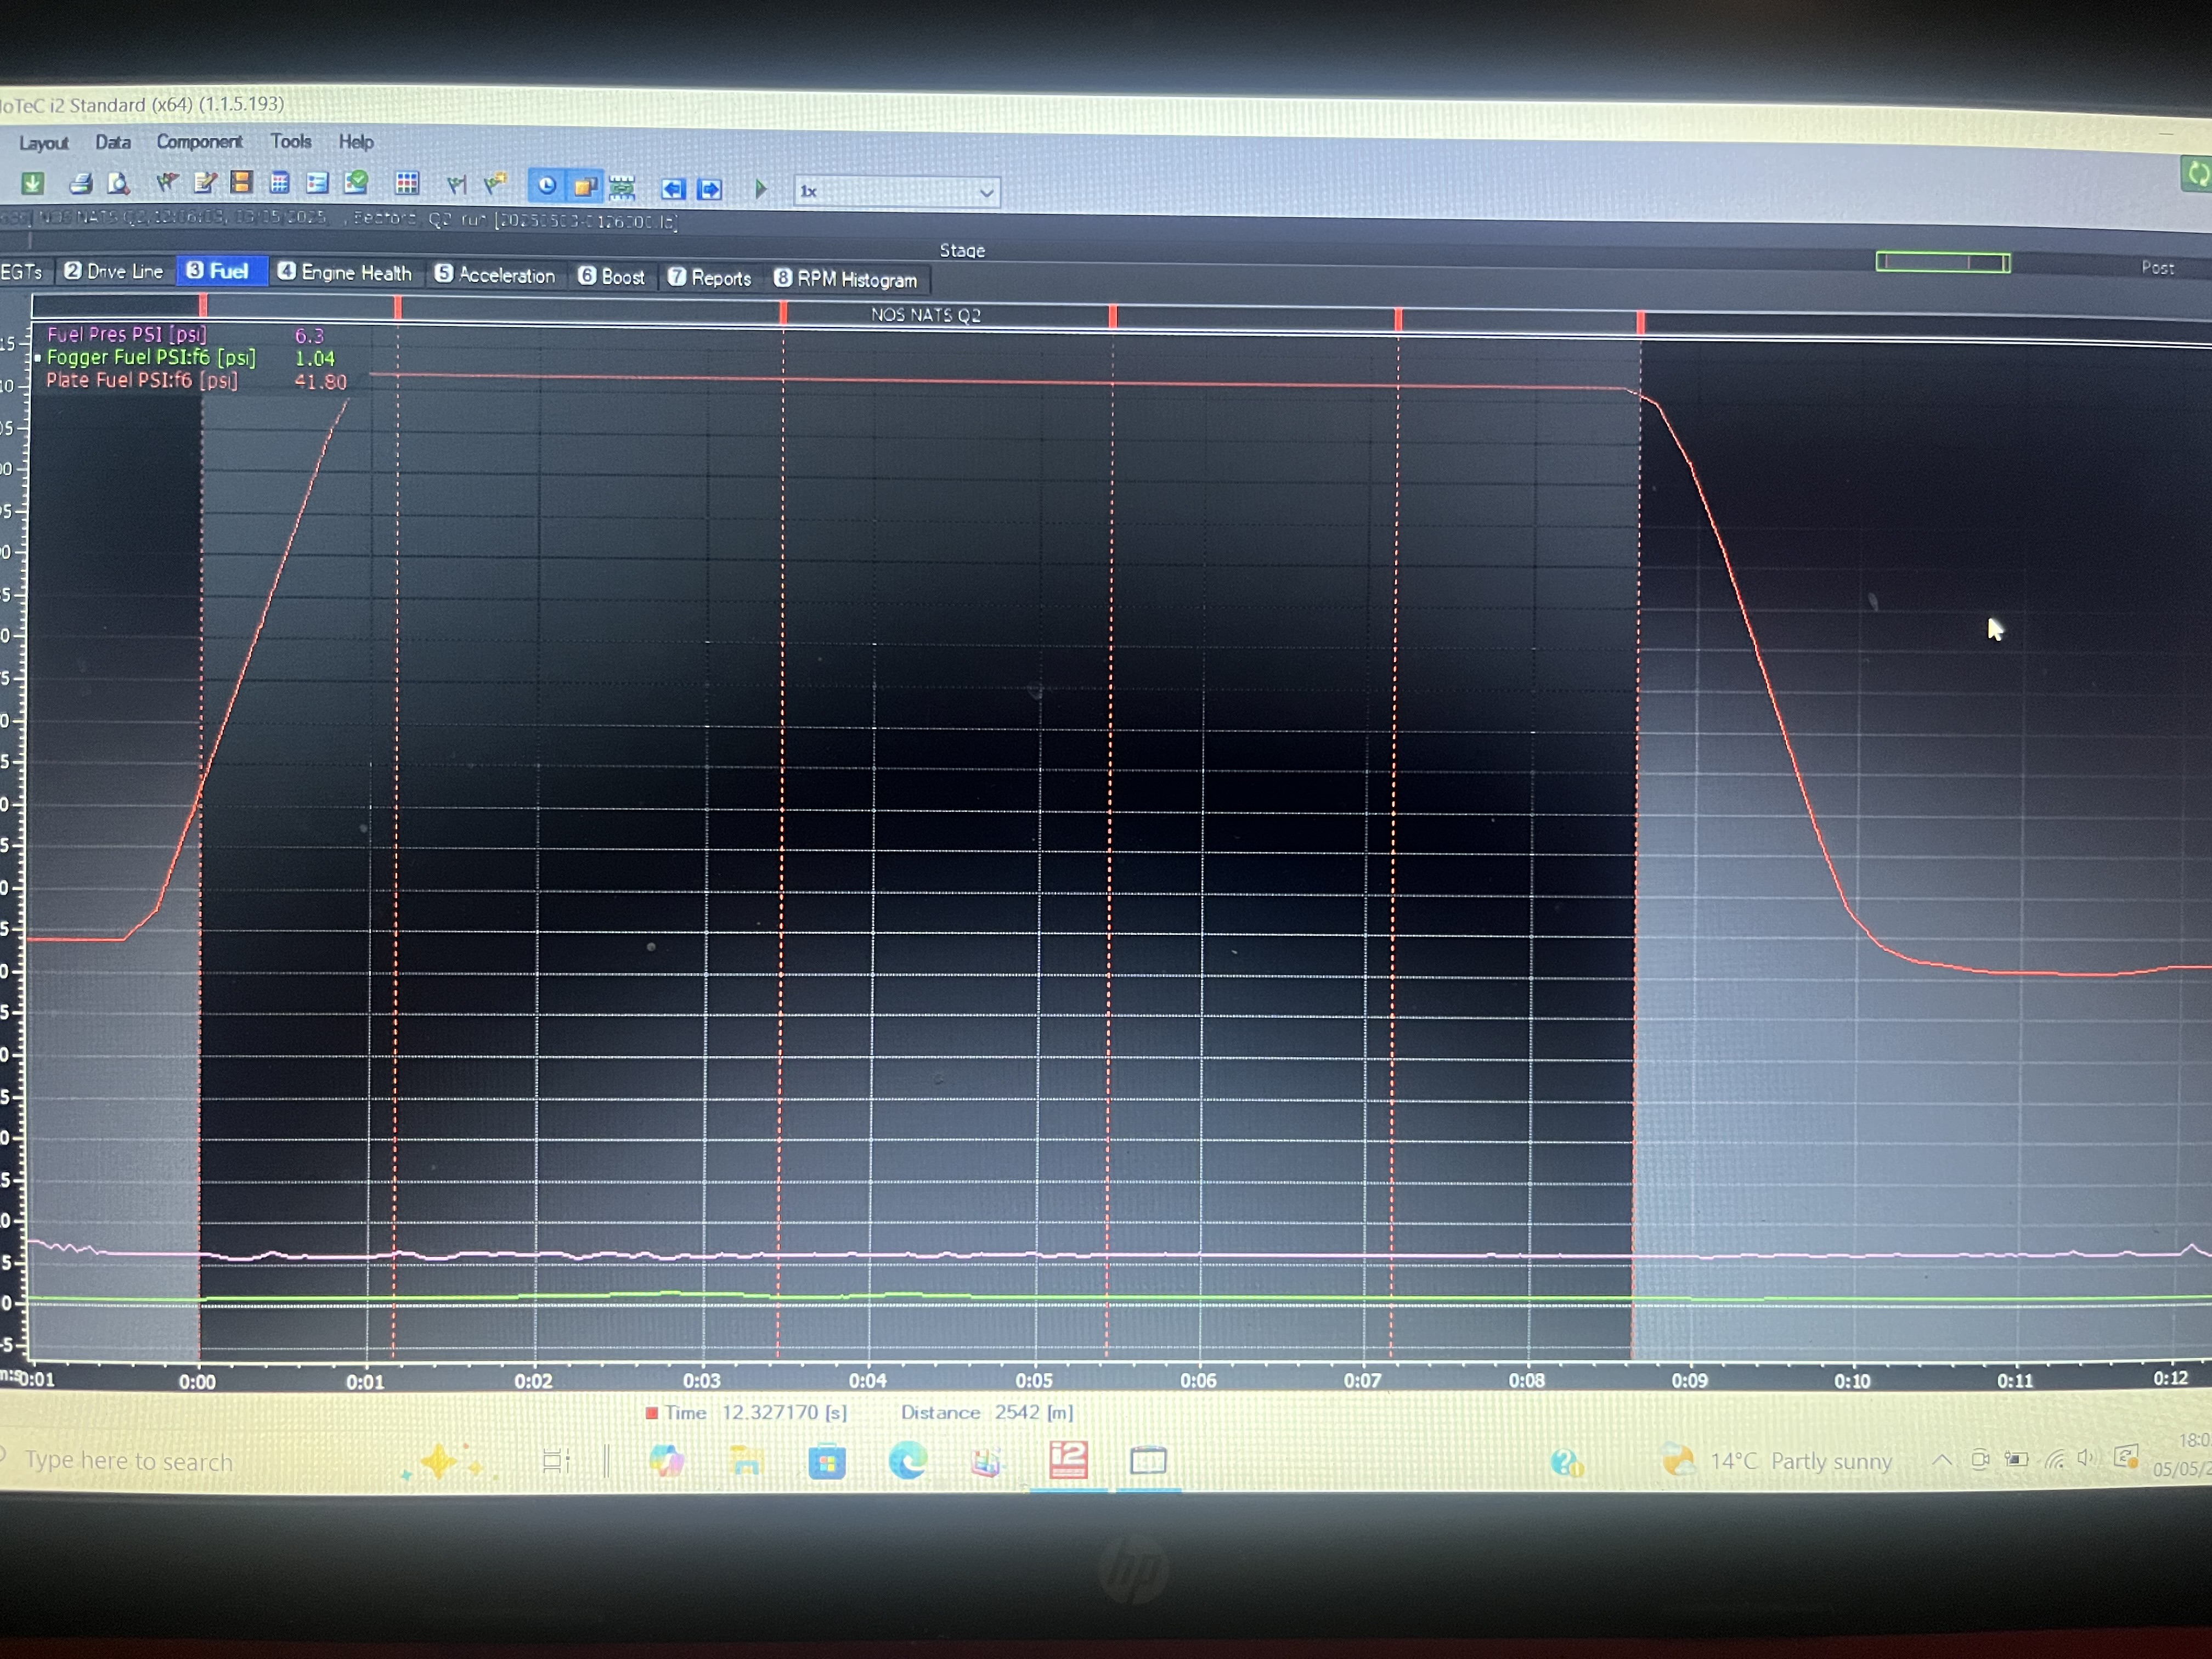Switch to the Acceleration tab
This screenshot has width=2212, height=1659.
[496, 275]
